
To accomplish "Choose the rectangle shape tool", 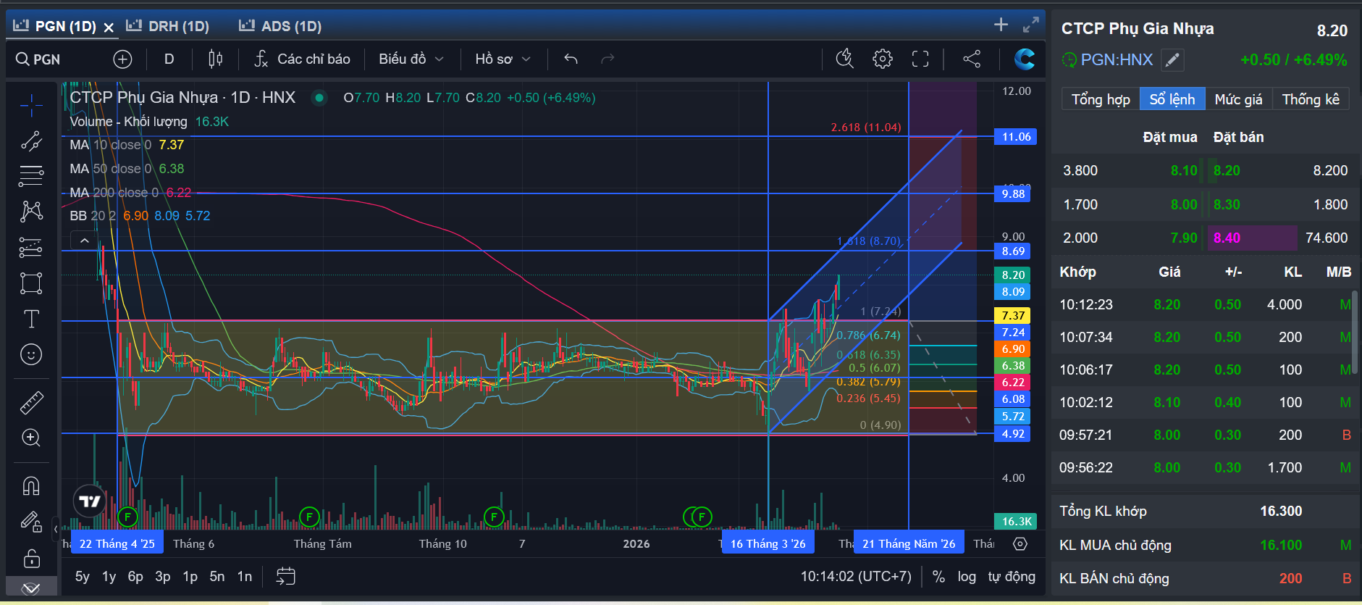I will [x=31, y=283].
